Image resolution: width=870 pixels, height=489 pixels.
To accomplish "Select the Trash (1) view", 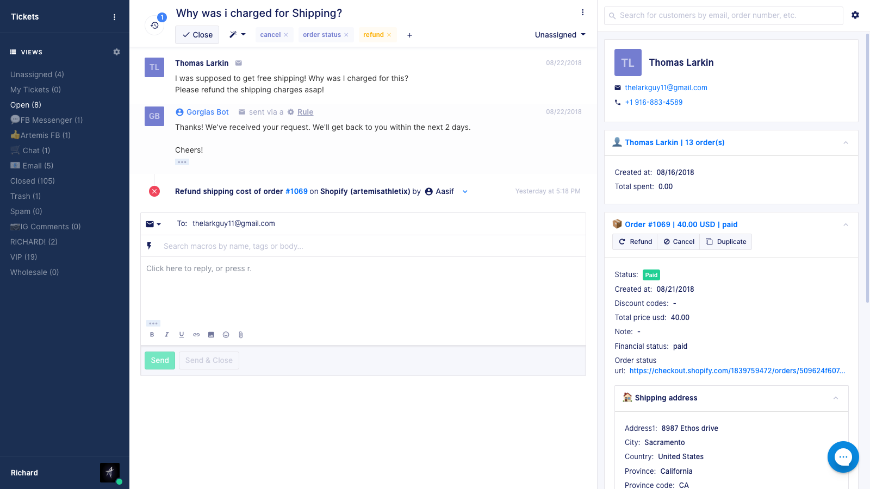I will (26, 196).
